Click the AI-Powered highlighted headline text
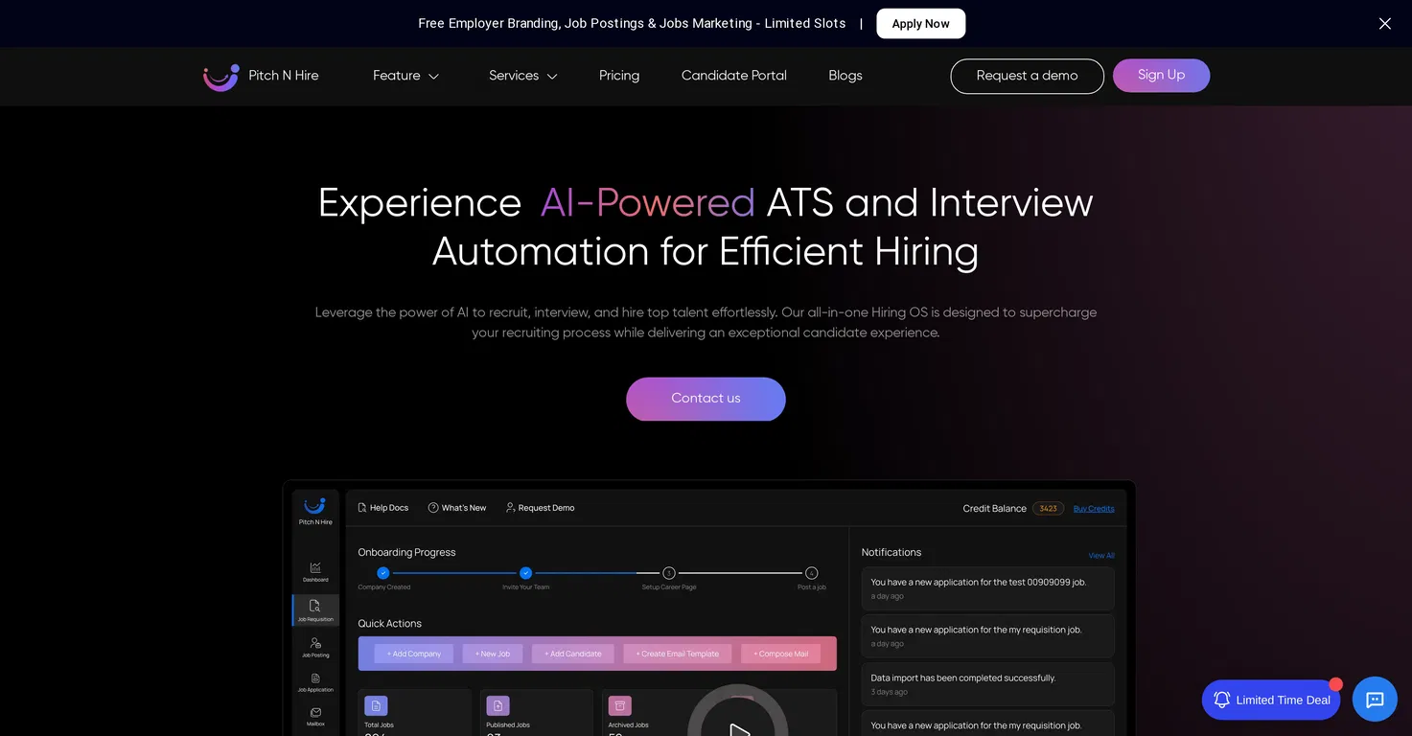1412x736 pixels. click(647, 203)
